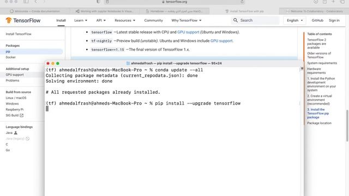This screenshot has height=196, width=349.
Task: Open Problems in Additional setup
Action: [13, 81]
